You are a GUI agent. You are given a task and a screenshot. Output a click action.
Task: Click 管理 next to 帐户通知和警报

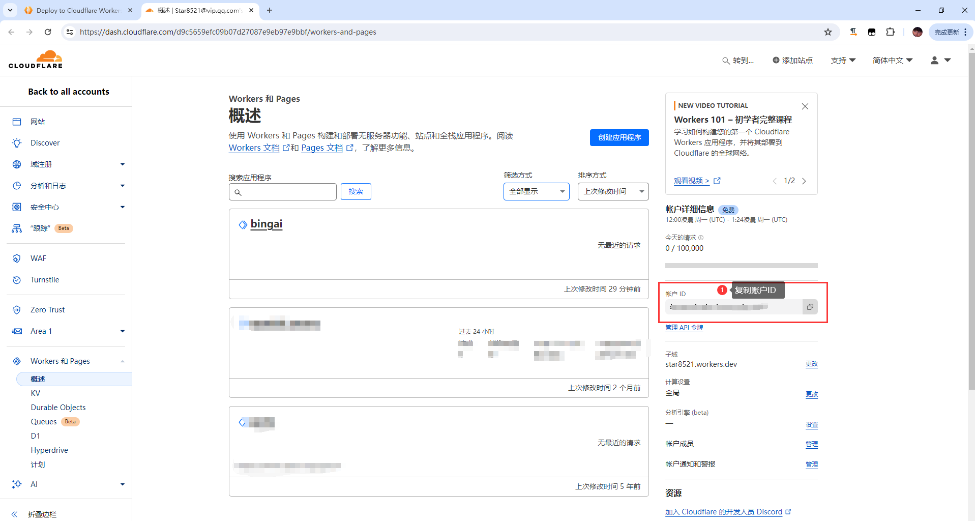coord(812,465)
